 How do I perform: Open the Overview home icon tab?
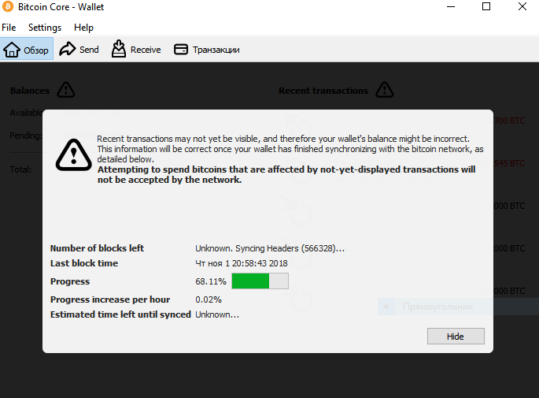pos(12,50)
